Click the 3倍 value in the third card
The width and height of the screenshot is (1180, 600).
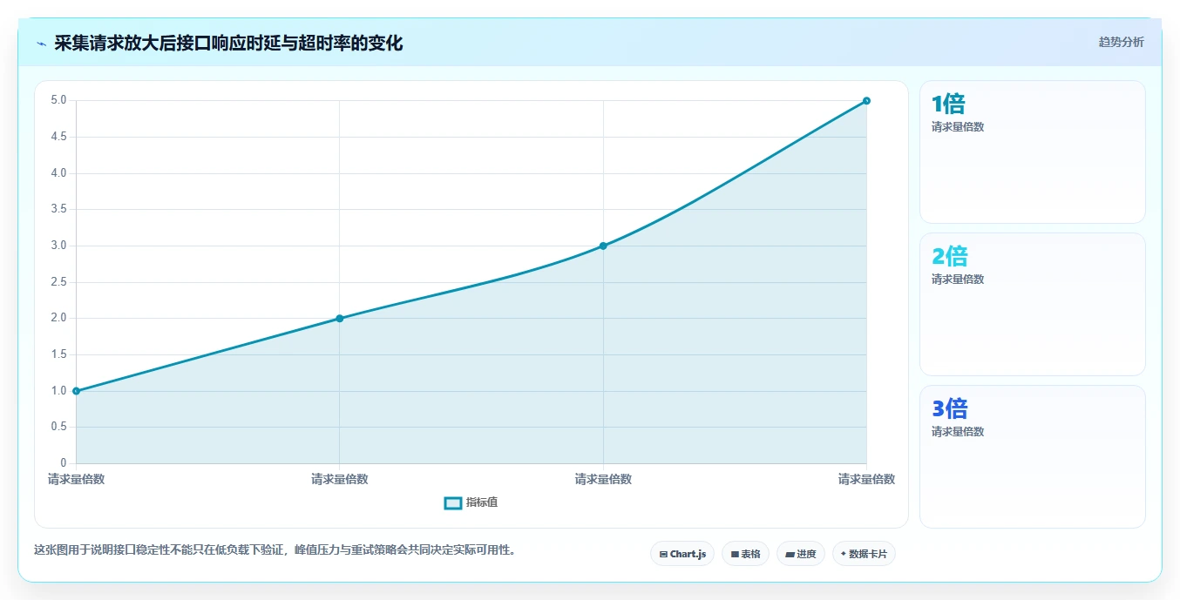950,409
